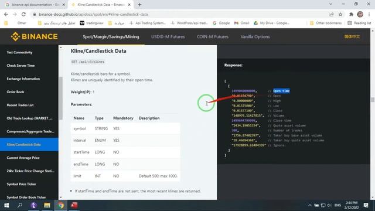Select the COIN-M Futures tab
Viewport: 375px width, 211px height.
pos(213,36)
